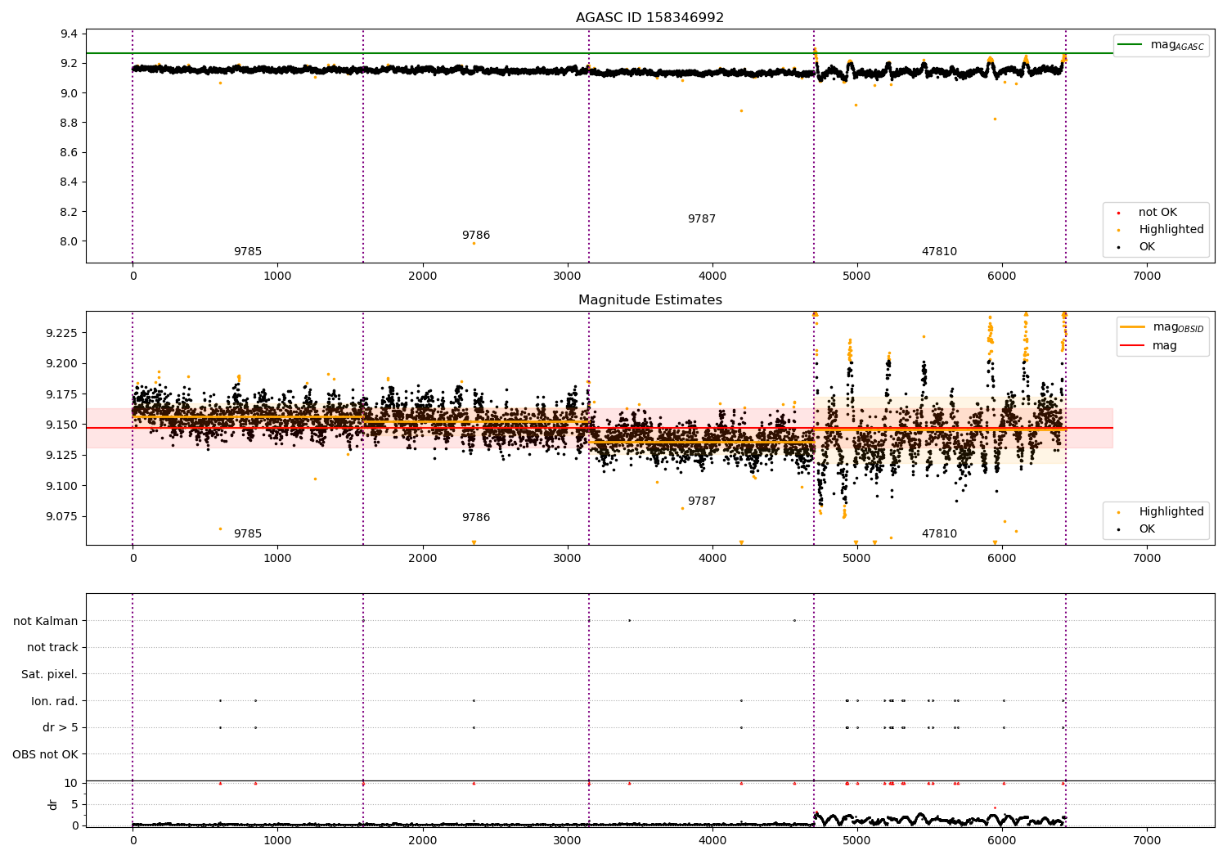Click the 8.2 tick on top plot y-axis
The image size is (1227, 859).
point(69,212)
